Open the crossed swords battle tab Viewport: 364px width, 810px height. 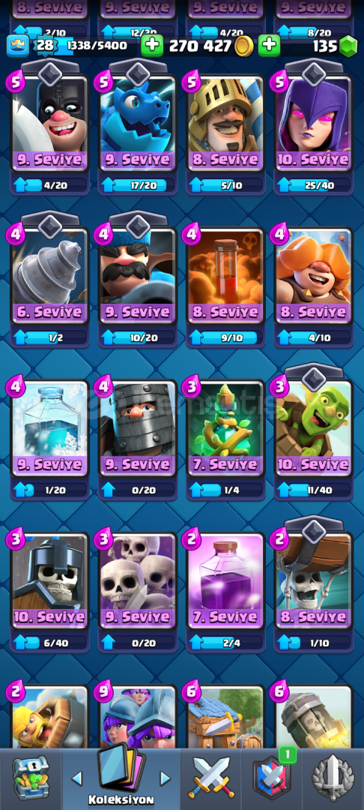[x=211, y=778]
